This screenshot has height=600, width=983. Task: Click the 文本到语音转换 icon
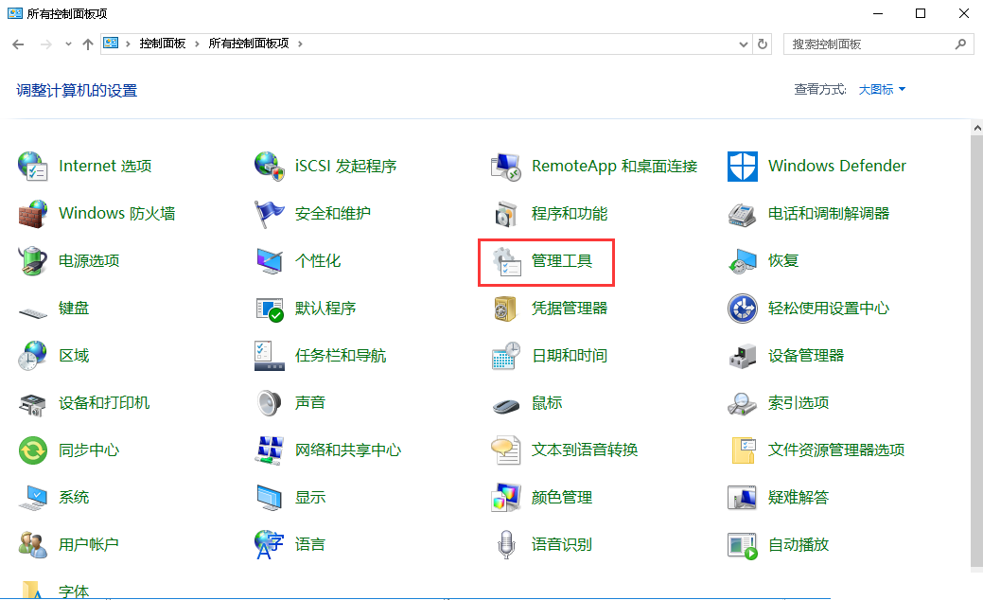(506, 450)
